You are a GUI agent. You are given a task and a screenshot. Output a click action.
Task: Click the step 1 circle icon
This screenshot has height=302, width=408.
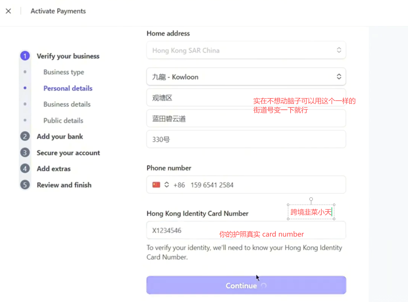coord(25,56)
